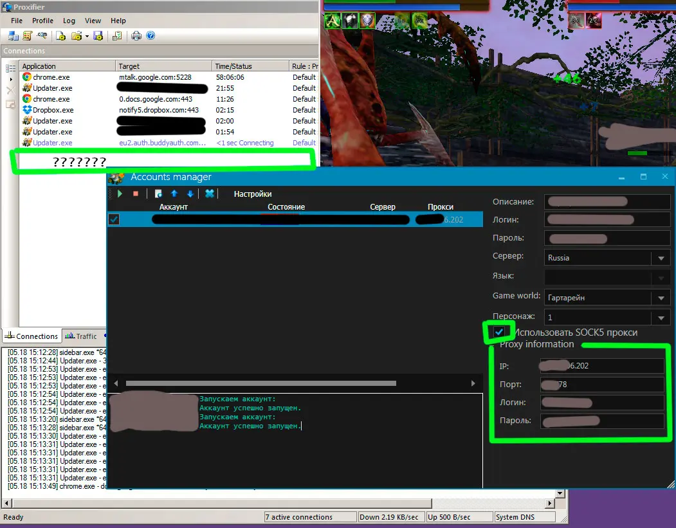The height and width of the screenshot is (528, 676).
Task: Open Настройки in Accounts manager toolbar
Action: tap(252, 194)
